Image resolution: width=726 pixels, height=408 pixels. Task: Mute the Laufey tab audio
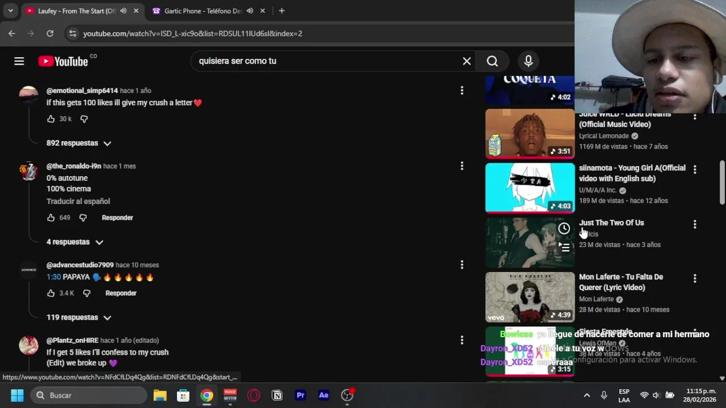point(123,11)
